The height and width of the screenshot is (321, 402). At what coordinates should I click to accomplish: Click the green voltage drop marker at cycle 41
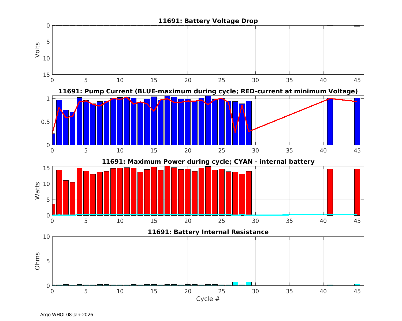(330, 26)
